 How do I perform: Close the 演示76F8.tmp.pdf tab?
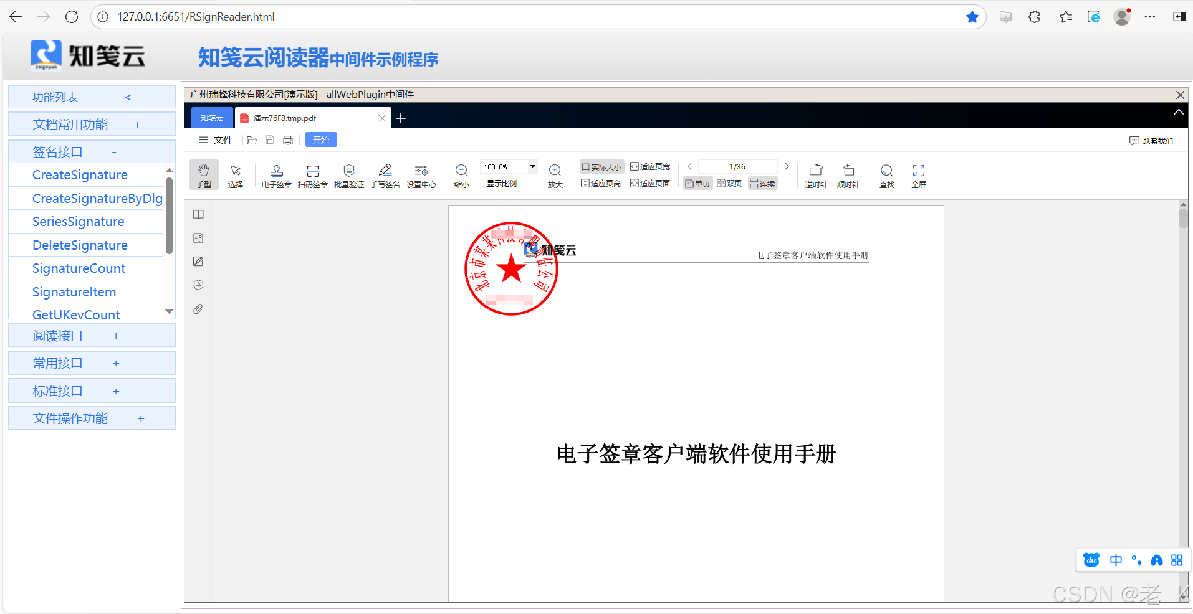coord(382,118)
